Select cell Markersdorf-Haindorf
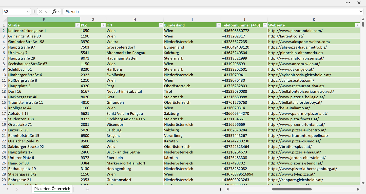366x194 pixels. click(134, 163)
